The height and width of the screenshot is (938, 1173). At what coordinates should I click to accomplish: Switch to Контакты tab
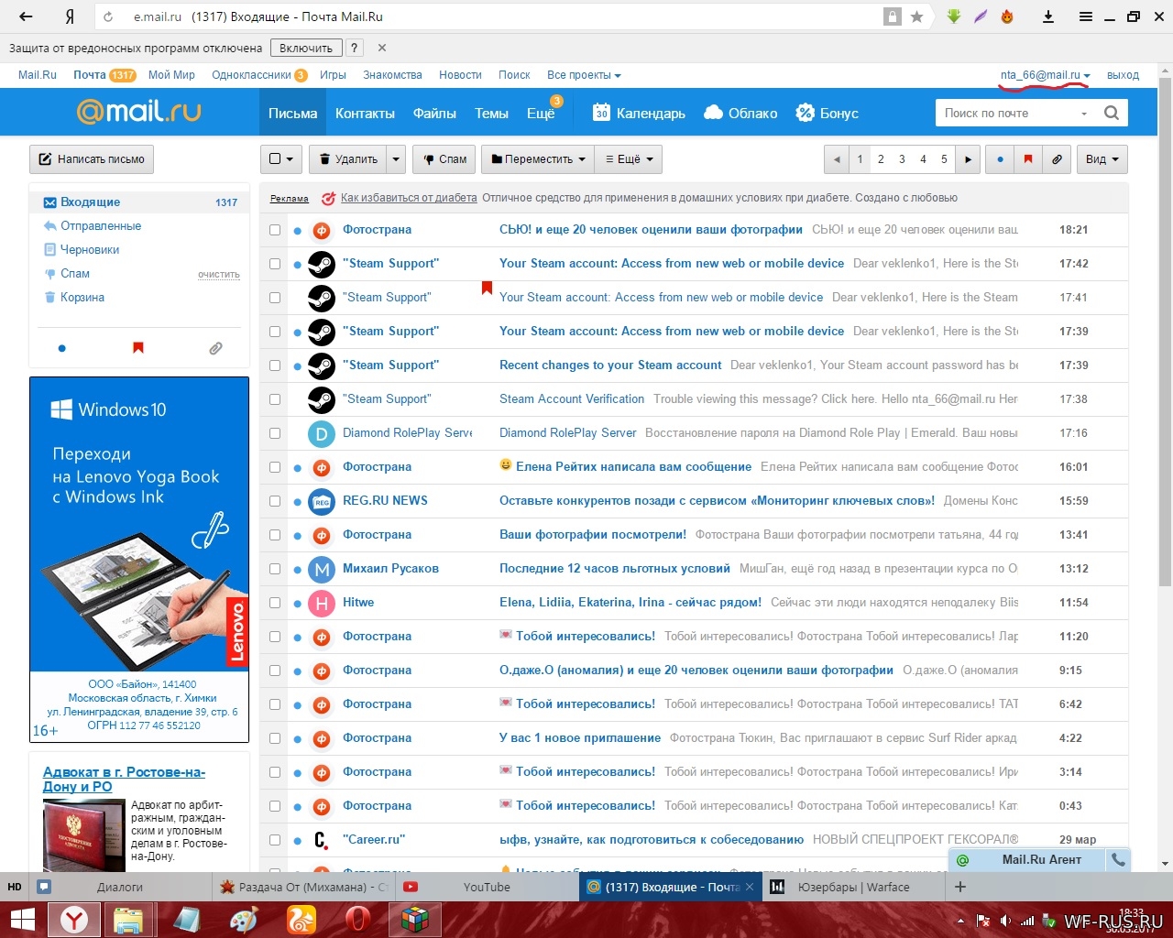365,114
